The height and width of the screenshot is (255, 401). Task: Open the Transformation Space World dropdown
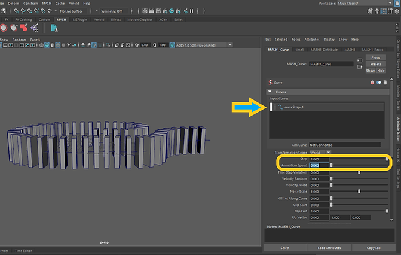[x=320, y=153]
